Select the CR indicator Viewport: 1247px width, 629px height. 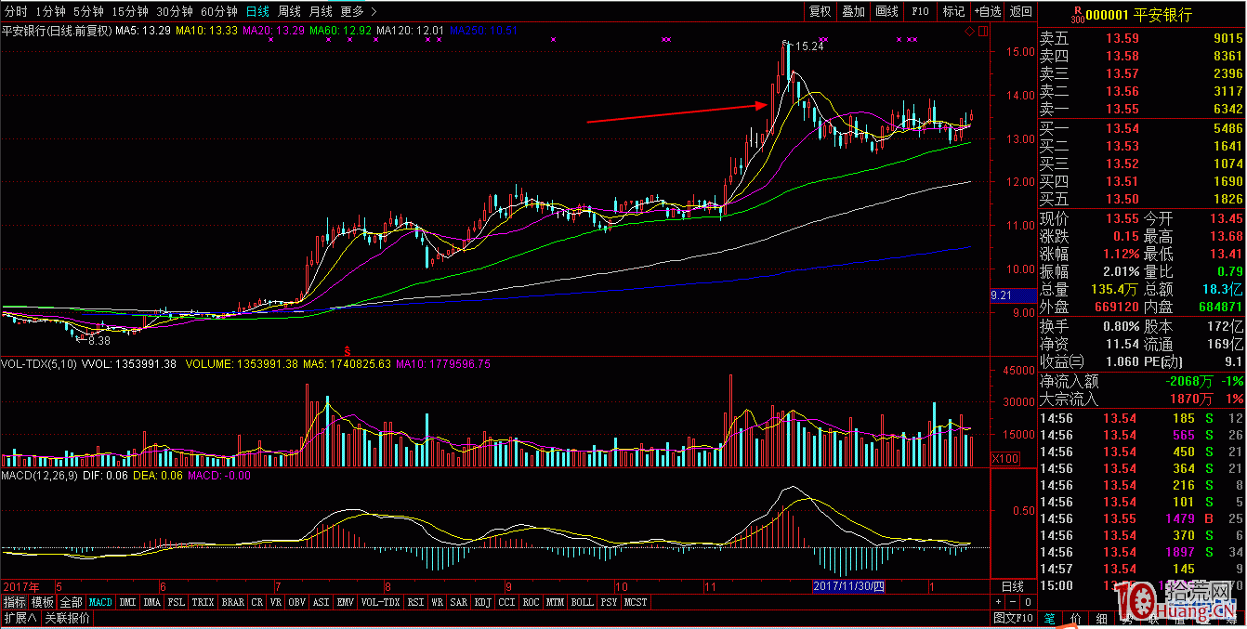pyautogui.click(x=257, y=602)
